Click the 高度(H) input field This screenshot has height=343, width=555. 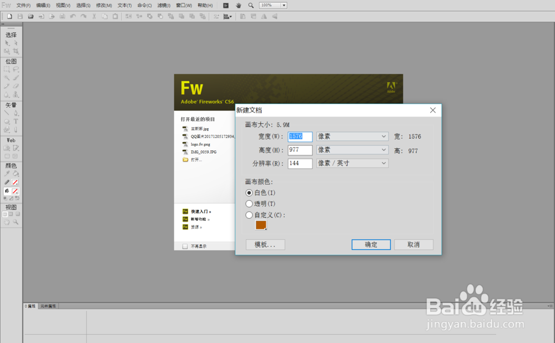300,150
